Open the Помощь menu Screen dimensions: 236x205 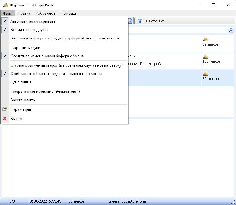68,13
